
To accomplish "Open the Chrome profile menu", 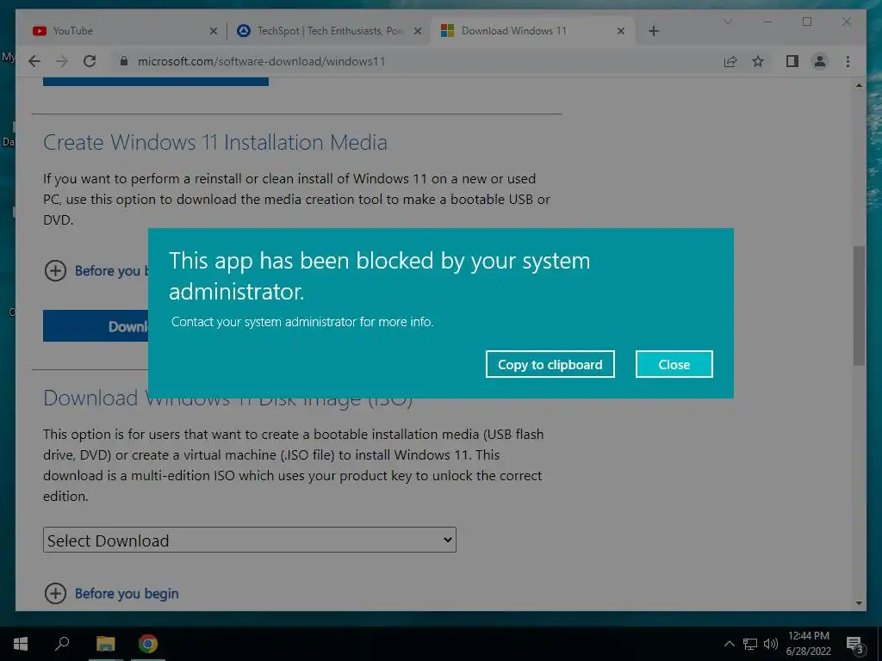I will point(820,61).
